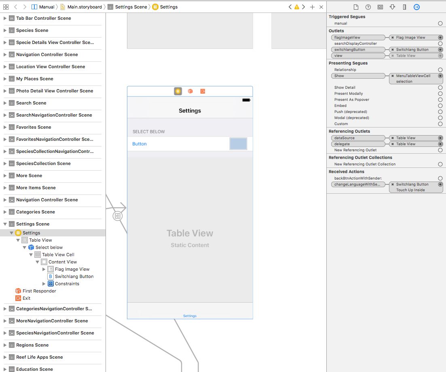This screenshot has height=372, width=446.
Task: Open Manual in the jump bar
Action: point(43,7)
